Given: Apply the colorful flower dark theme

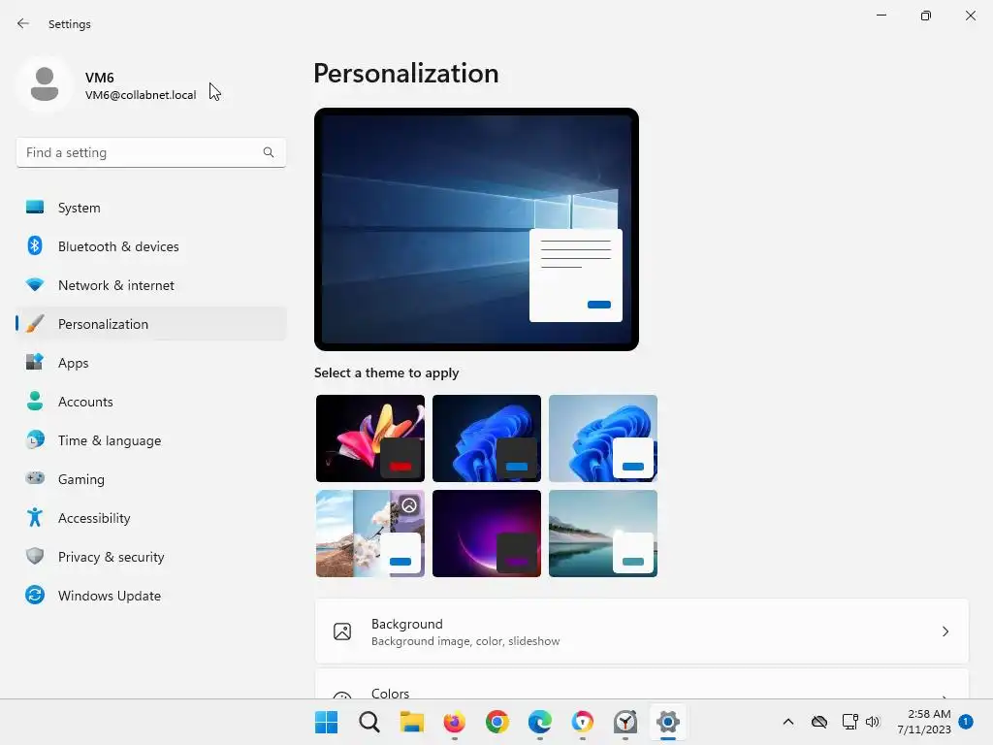Looking at the screenshot, I should click(370, 438).
